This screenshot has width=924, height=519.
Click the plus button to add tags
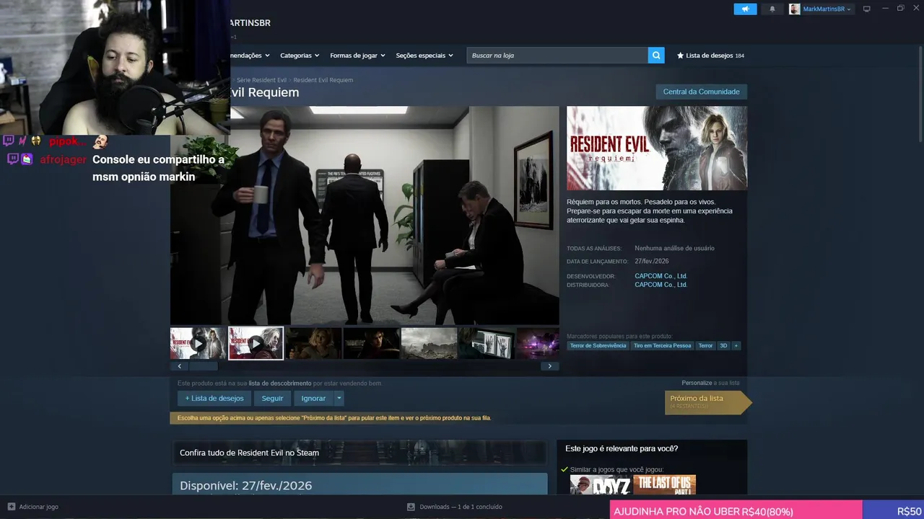point(736,346)
